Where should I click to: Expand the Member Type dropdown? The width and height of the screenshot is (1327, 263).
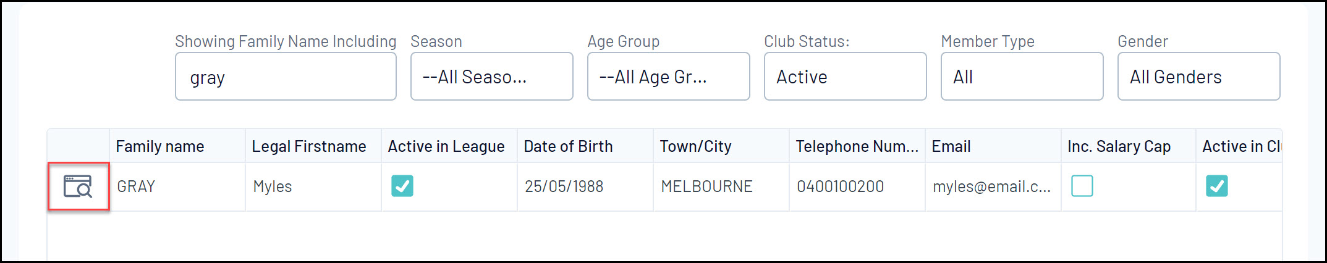pos(1022,77)
